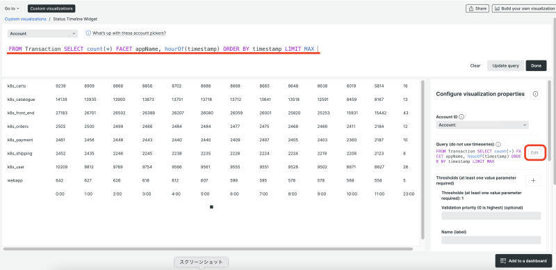Image resolution: width=556 pixels, height=270 pixels.
Task: Open the What's up with these account pickers link
Action: click(x=129, y=33)
